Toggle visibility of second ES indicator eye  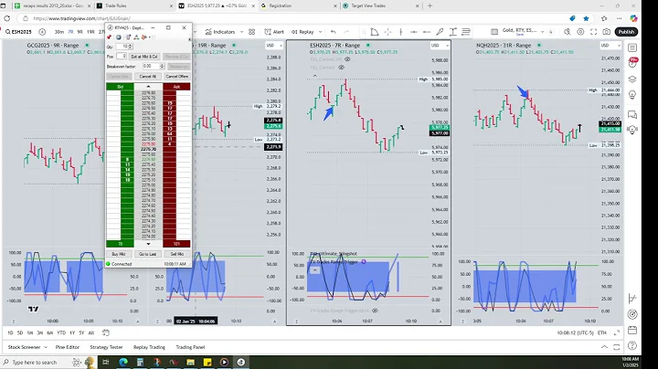[342, 67]
